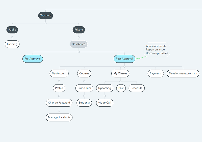This screenshot has height=142, width=202.
Task: Open the Landing node
Action: pos(12,44)
